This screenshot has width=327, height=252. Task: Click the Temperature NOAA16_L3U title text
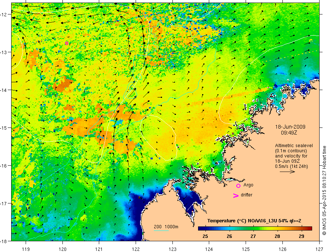tap(254, 221)
